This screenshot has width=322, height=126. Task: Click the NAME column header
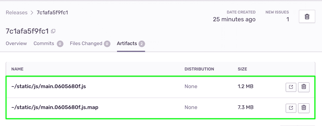point(17,69)
